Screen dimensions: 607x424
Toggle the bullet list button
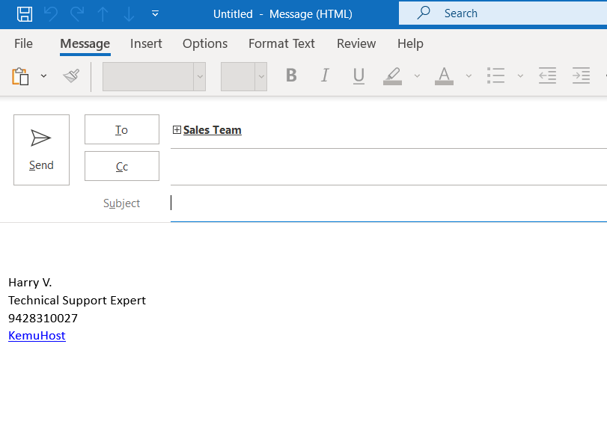pyautogui.click(x=496, y=76)
